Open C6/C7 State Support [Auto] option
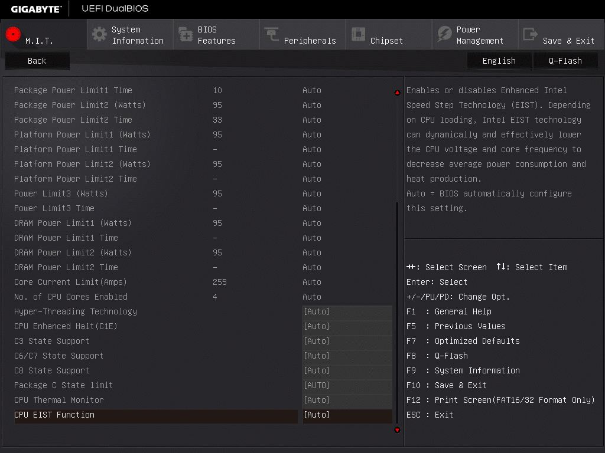The height and width of the screenshot is (453, 605). coord(347,356)
